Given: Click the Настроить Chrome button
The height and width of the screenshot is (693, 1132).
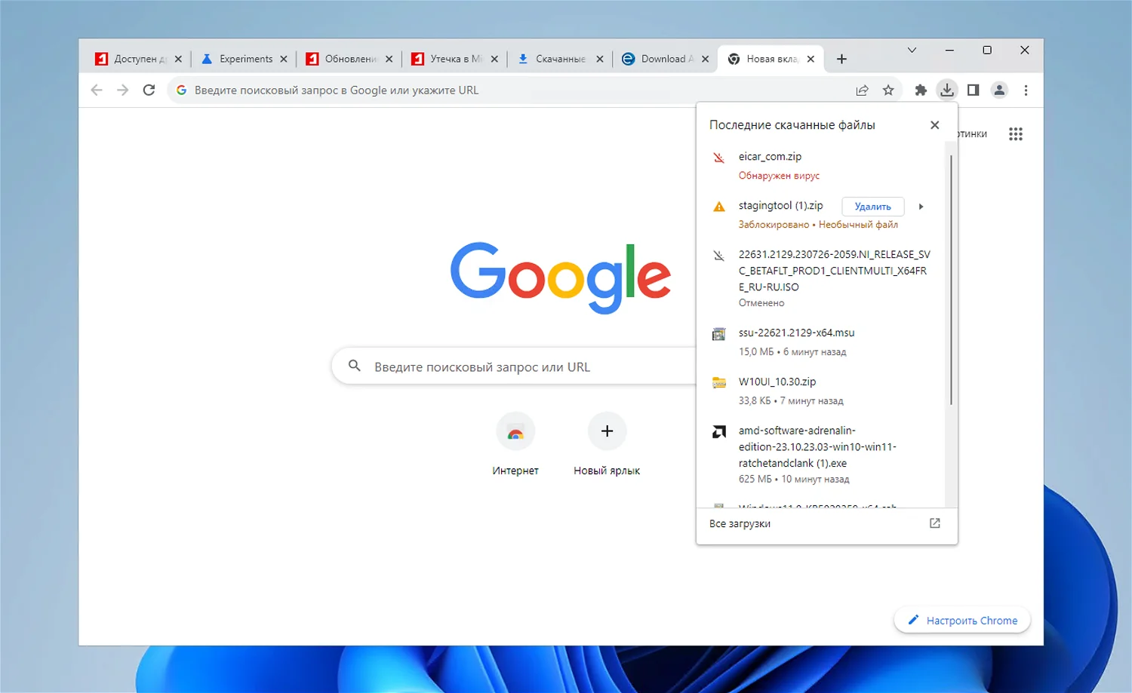Looking at the screenshot, I should tap(962, 621).
